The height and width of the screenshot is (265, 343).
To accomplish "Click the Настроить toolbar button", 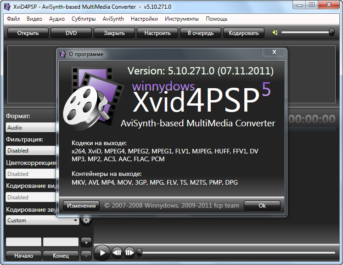I will coord(157,33).
